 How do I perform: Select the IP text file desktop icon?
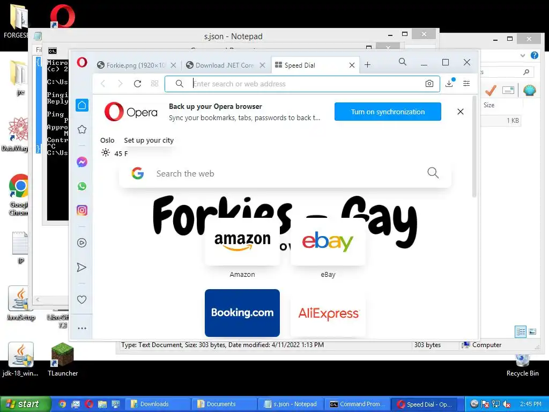20,247
